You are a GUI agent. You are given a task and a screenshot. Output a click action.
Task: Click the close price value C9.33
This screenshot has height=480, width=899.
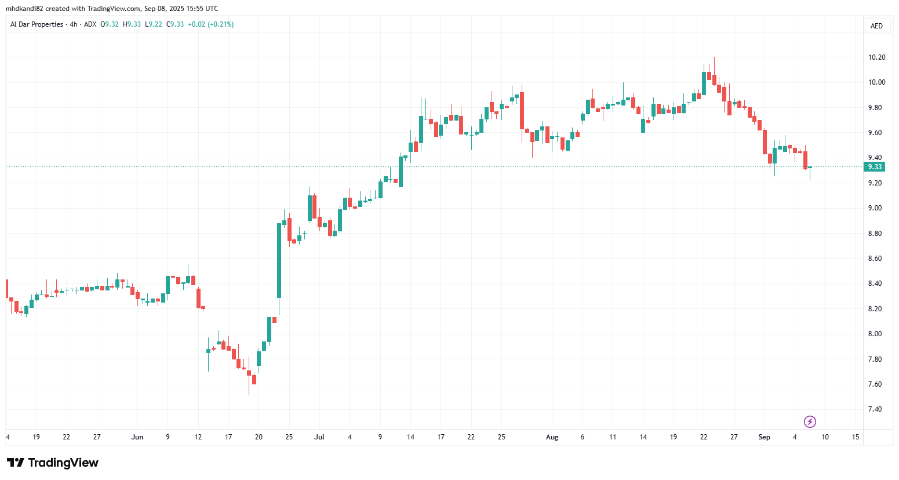click(x=175, y=24)
